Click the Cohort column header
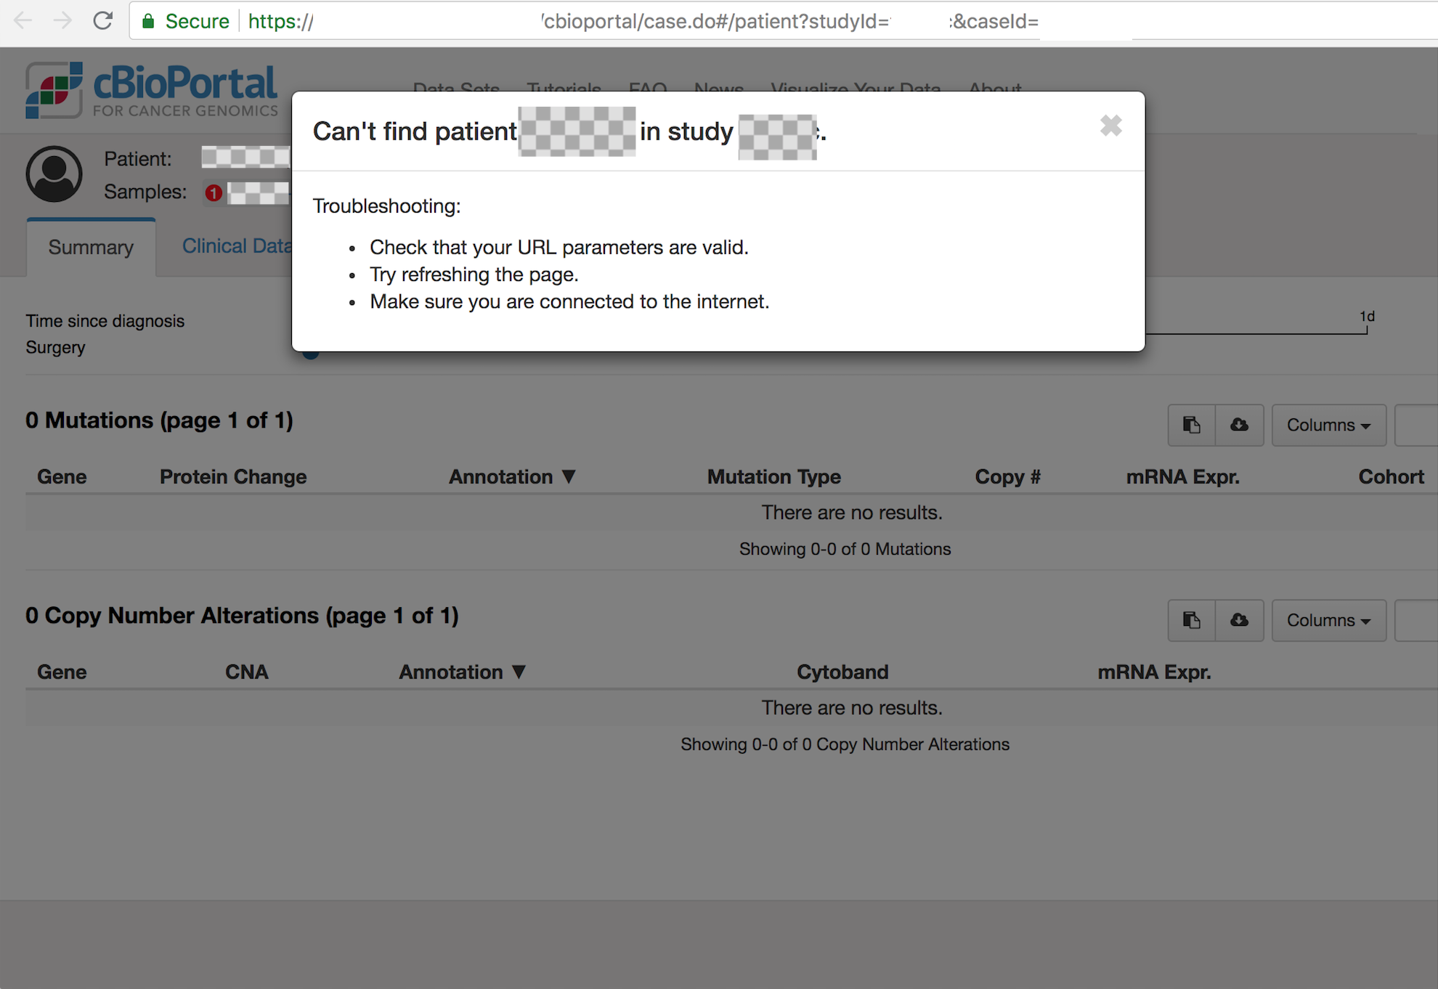This screenshot has width=1438, height=989. [x=1391, y=476]
